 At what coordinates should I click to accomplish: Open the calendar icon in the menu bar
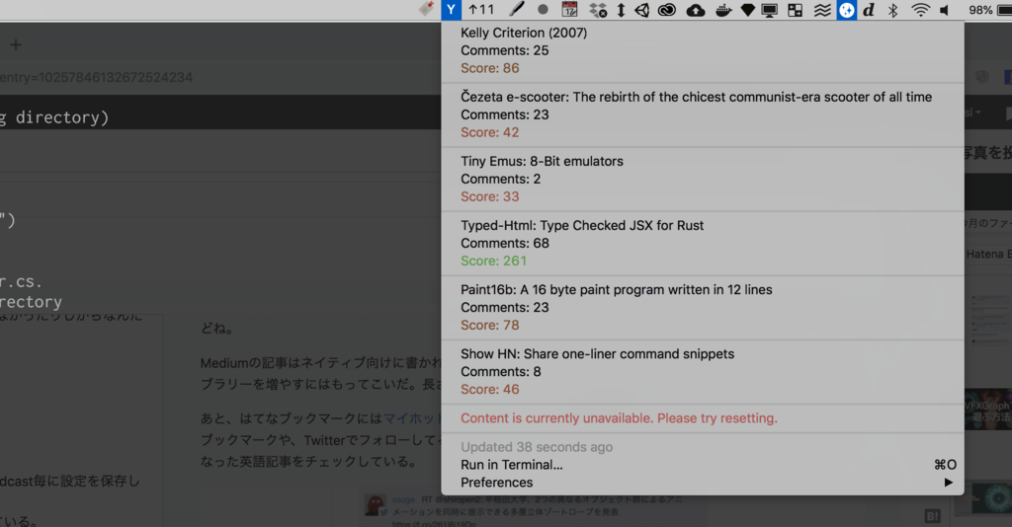[x=569, y=10]
